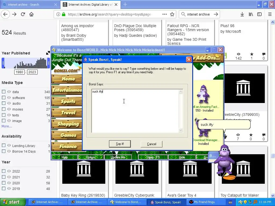Open Finance in BonziWORLD sidebar

(67, 146)
